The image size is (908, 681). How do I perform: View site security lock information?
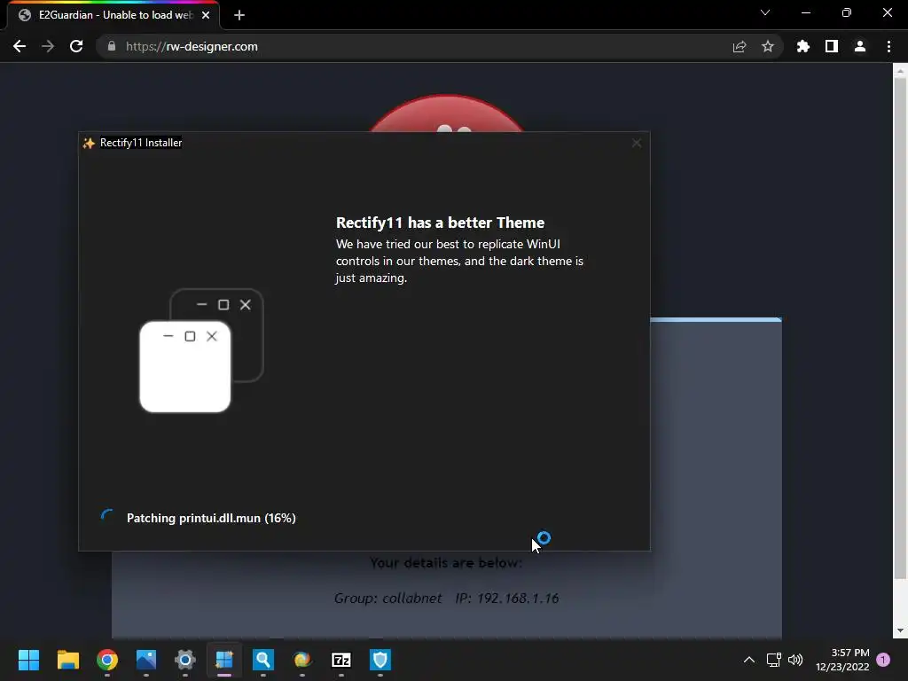[112, 46]
